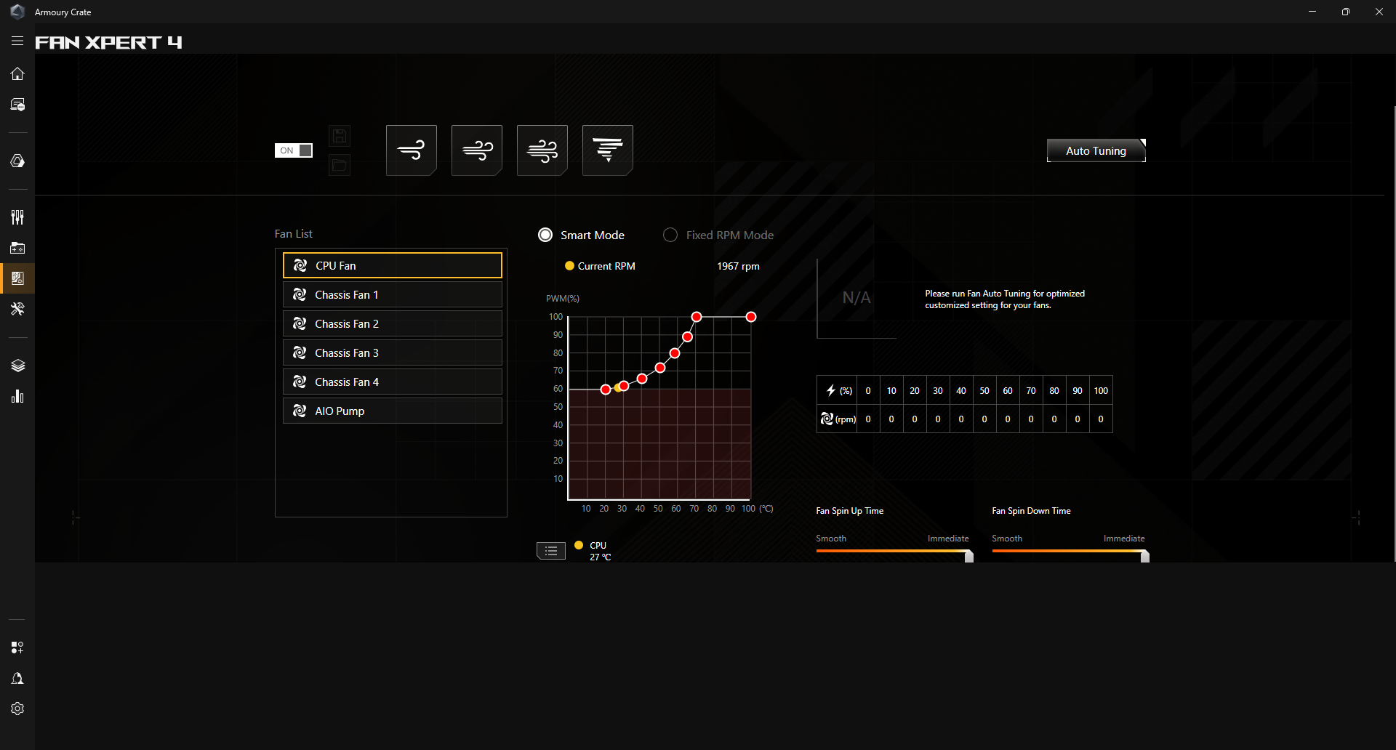Select Chassis Fan 1 in the Fan List

393,294
